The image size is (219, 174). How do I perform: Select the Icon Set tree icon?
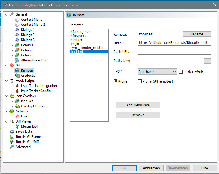coord(17,101)
